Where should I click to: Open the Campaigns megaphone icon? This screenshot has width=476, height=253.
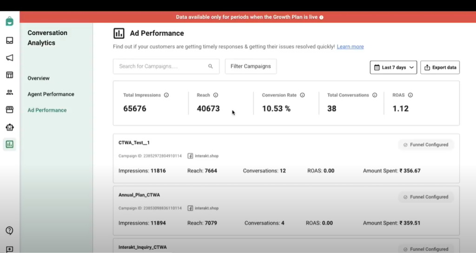[10, 58]
